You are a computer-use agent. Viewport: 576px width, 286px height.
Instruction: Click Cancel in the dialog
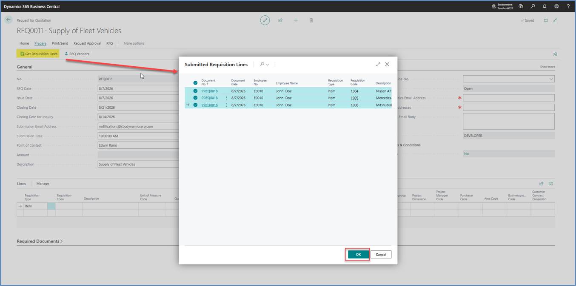pyautogui.click(x=381, y=255)
